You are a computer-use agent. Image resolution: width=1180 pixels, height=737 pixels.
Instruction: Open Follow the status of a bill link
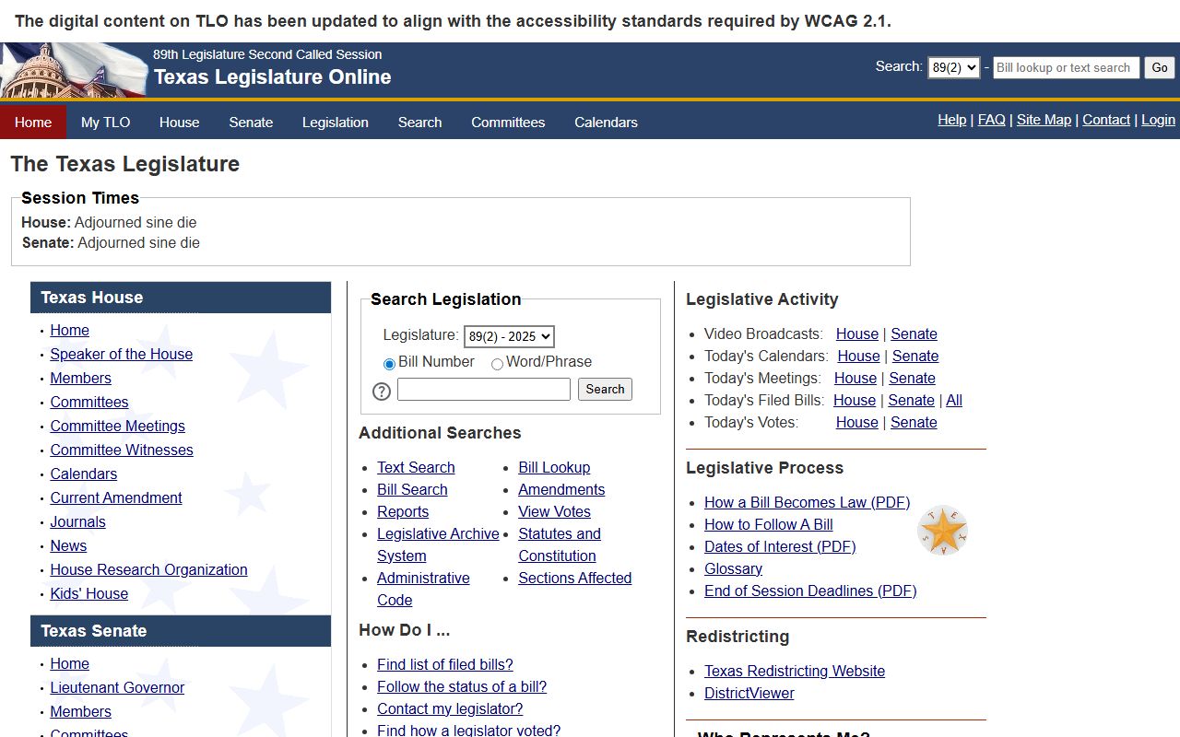coord(462,686)
